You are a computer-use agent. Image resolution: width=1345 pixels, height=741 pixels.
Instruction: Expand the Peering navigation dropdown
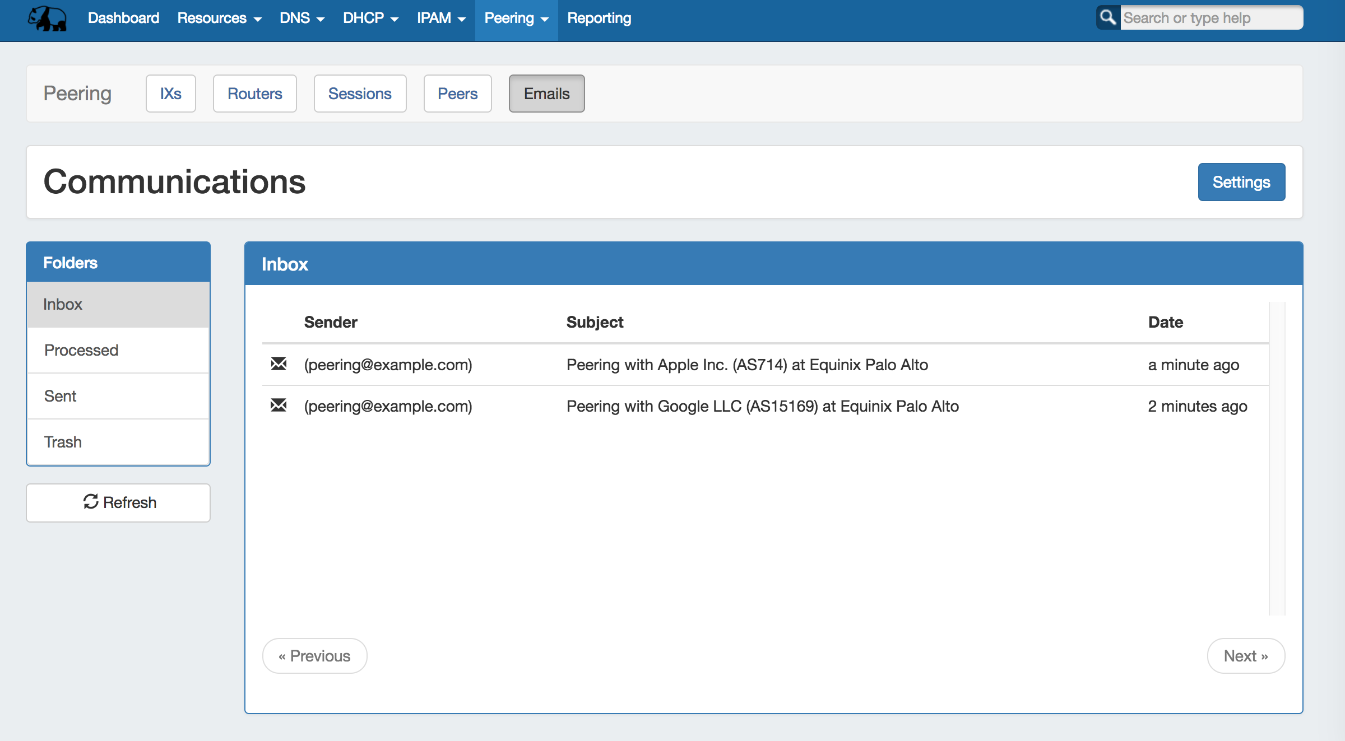pyautogui.click(x=516, y=18)
